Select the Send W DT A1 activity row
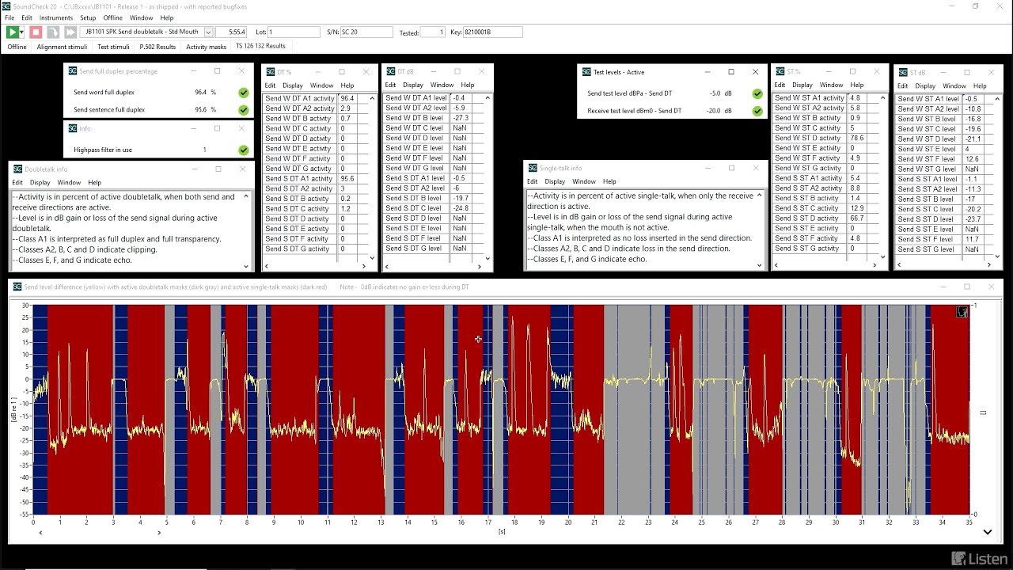 tap(313, 99)
